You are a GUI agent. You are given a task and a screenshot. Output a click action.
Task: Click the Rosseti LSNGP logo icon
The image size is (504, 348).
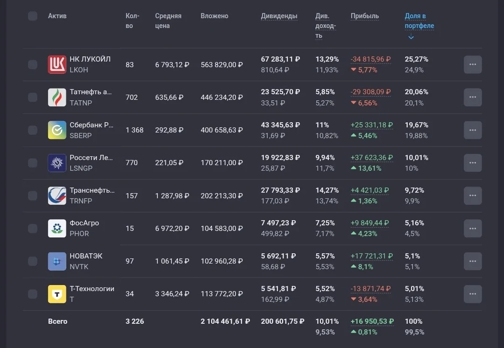[57, 163]
